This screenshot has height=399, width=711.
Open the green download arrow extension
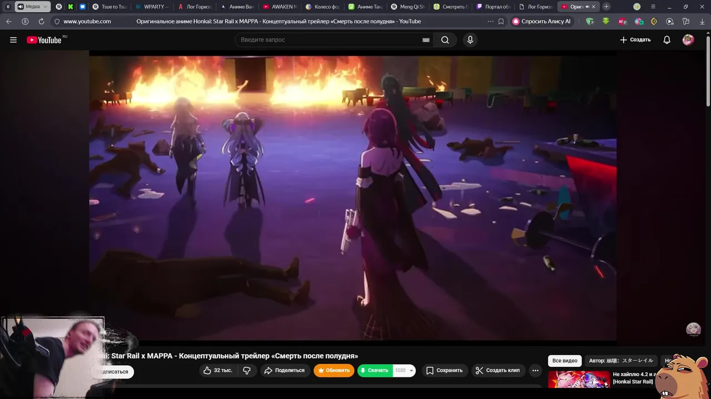pyautogui.click(x=606, y=22)
